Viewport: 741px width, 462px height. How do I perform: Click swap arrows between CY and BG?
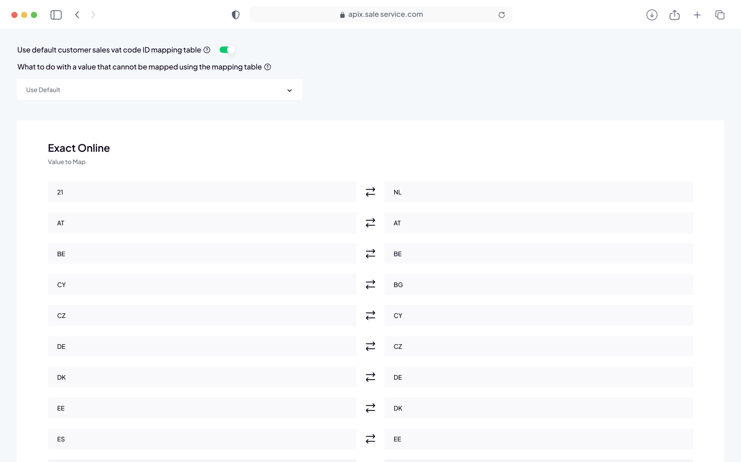coord(370,285)
